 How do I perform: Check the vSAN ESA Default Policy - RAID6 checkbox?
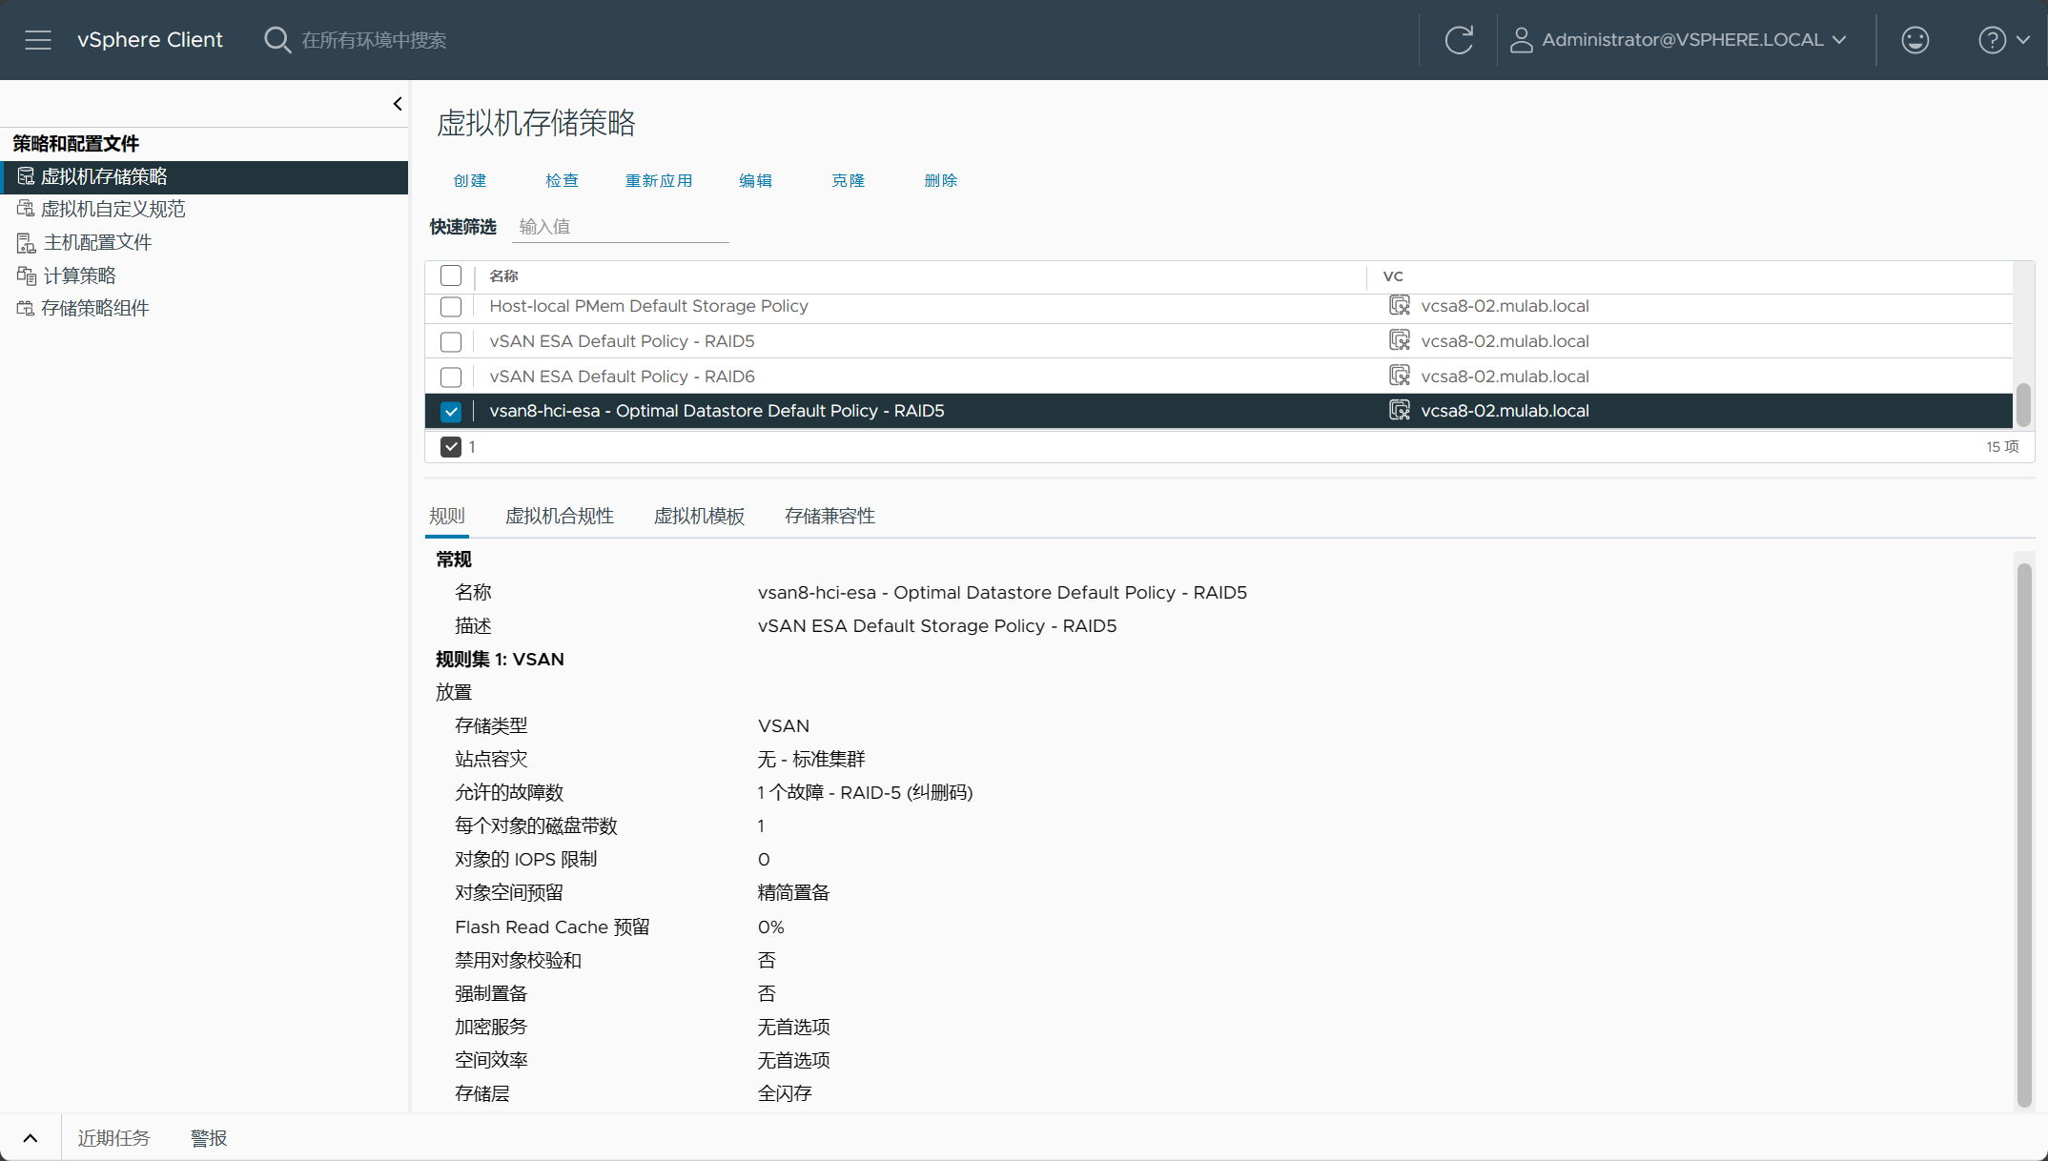[x=451, y=377]
